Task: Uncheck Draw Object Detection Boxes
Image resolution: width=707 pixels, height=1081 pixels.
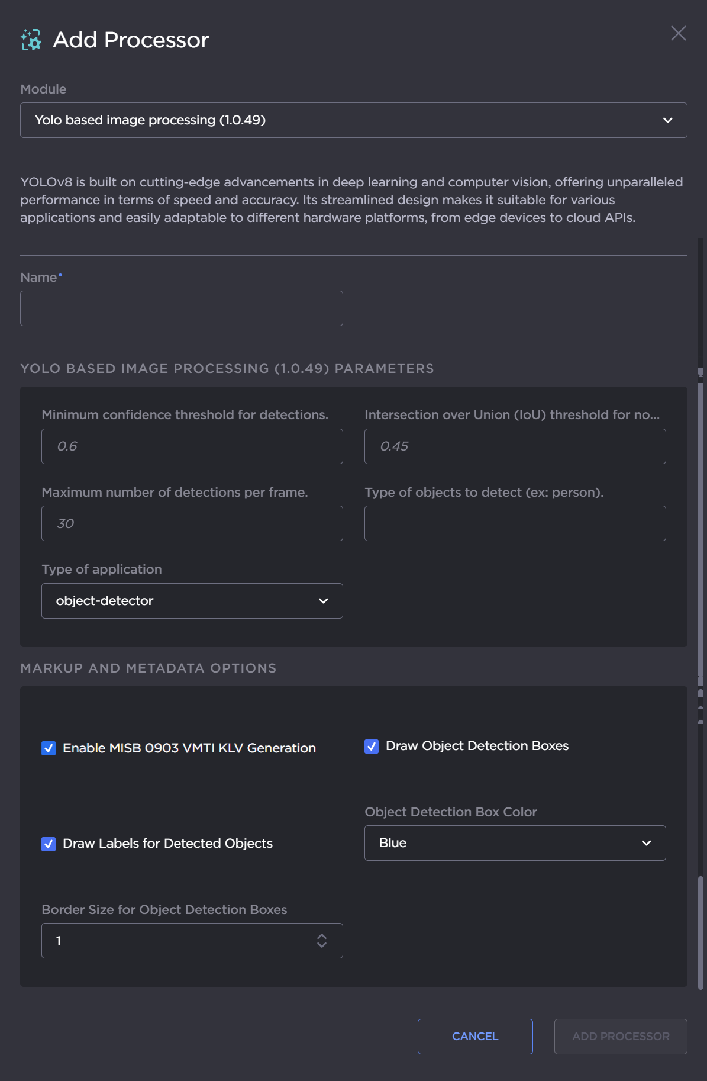Action: click(x=372, y=746)
